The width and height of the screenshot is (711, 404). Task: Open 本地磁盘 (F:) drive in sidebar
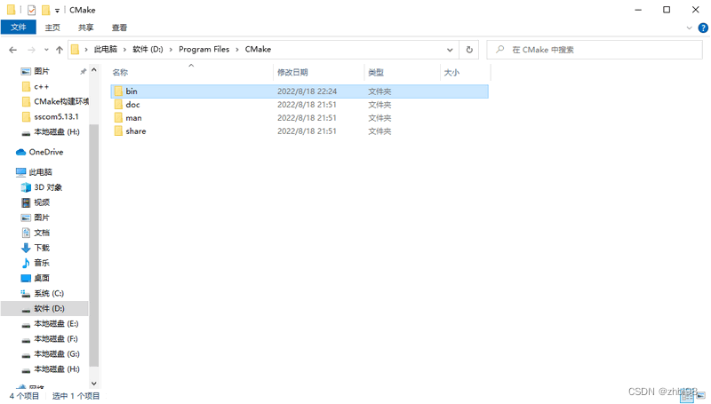click(x=56, y=339)
